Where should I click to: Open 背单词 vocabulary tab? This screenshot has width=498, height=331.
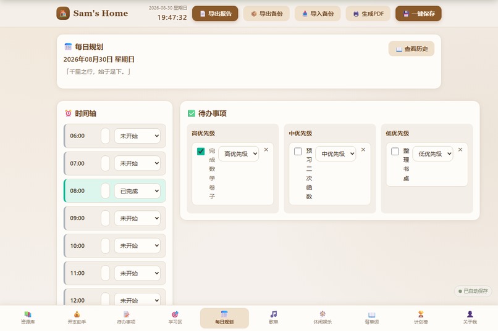(371, 317)
